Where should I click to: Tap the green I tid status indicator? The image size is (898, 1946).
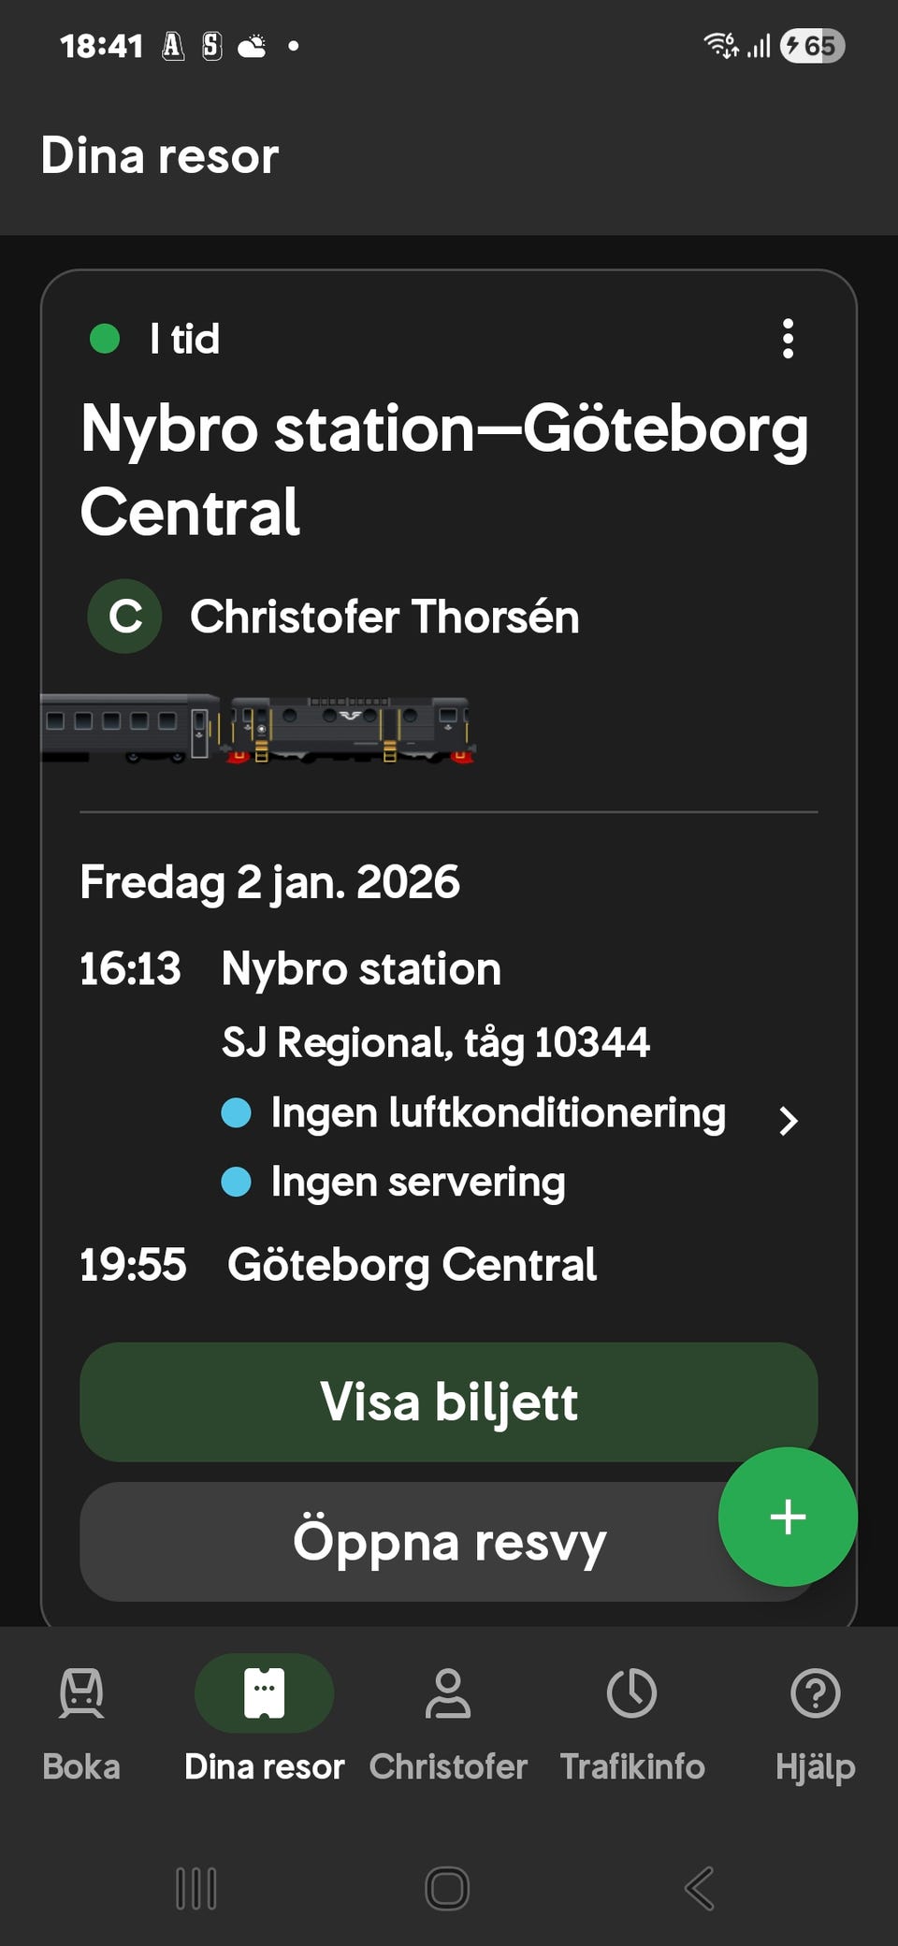coord(105,339)
